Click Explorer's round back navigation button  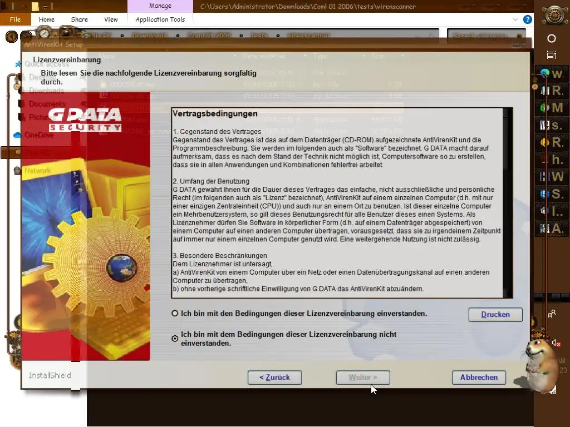tap(12, 36)
